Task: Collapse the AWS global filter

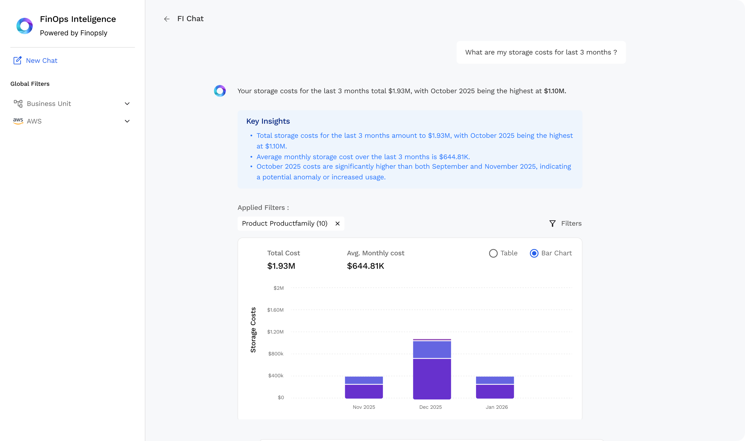Action: click(x=127, y=121)
